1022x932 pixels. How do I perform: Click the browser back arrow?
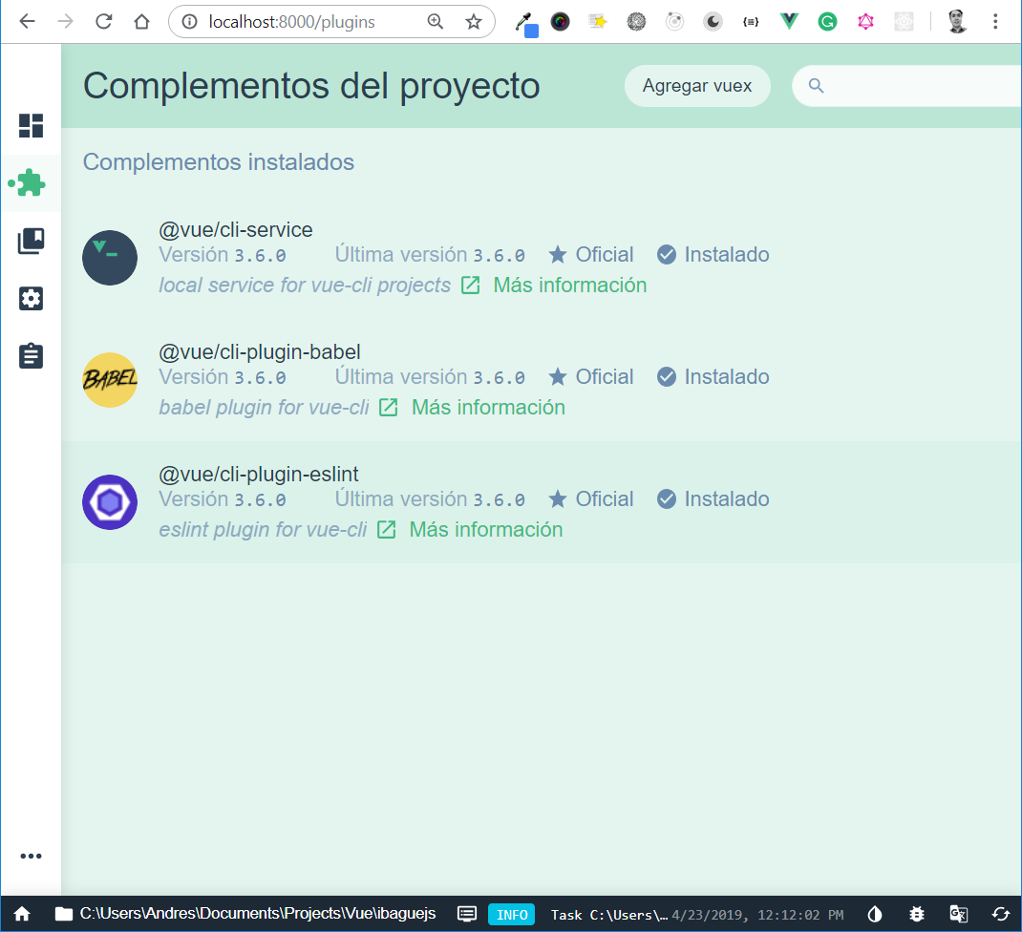[27, 22]
